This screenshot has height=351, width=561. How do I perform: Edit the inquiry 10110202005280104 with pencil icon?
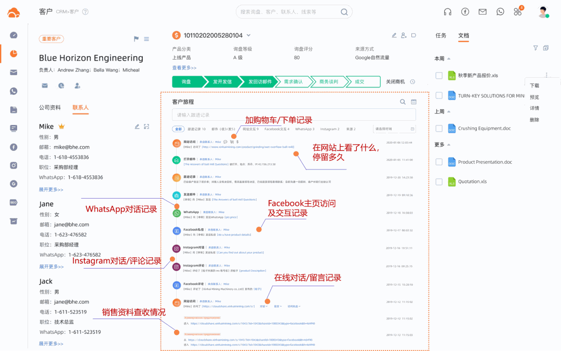pos(394,35)
